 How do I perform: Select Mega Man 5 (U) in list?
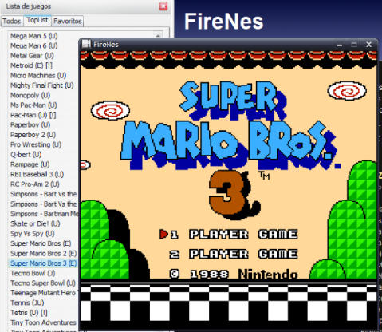coord(34,36)
